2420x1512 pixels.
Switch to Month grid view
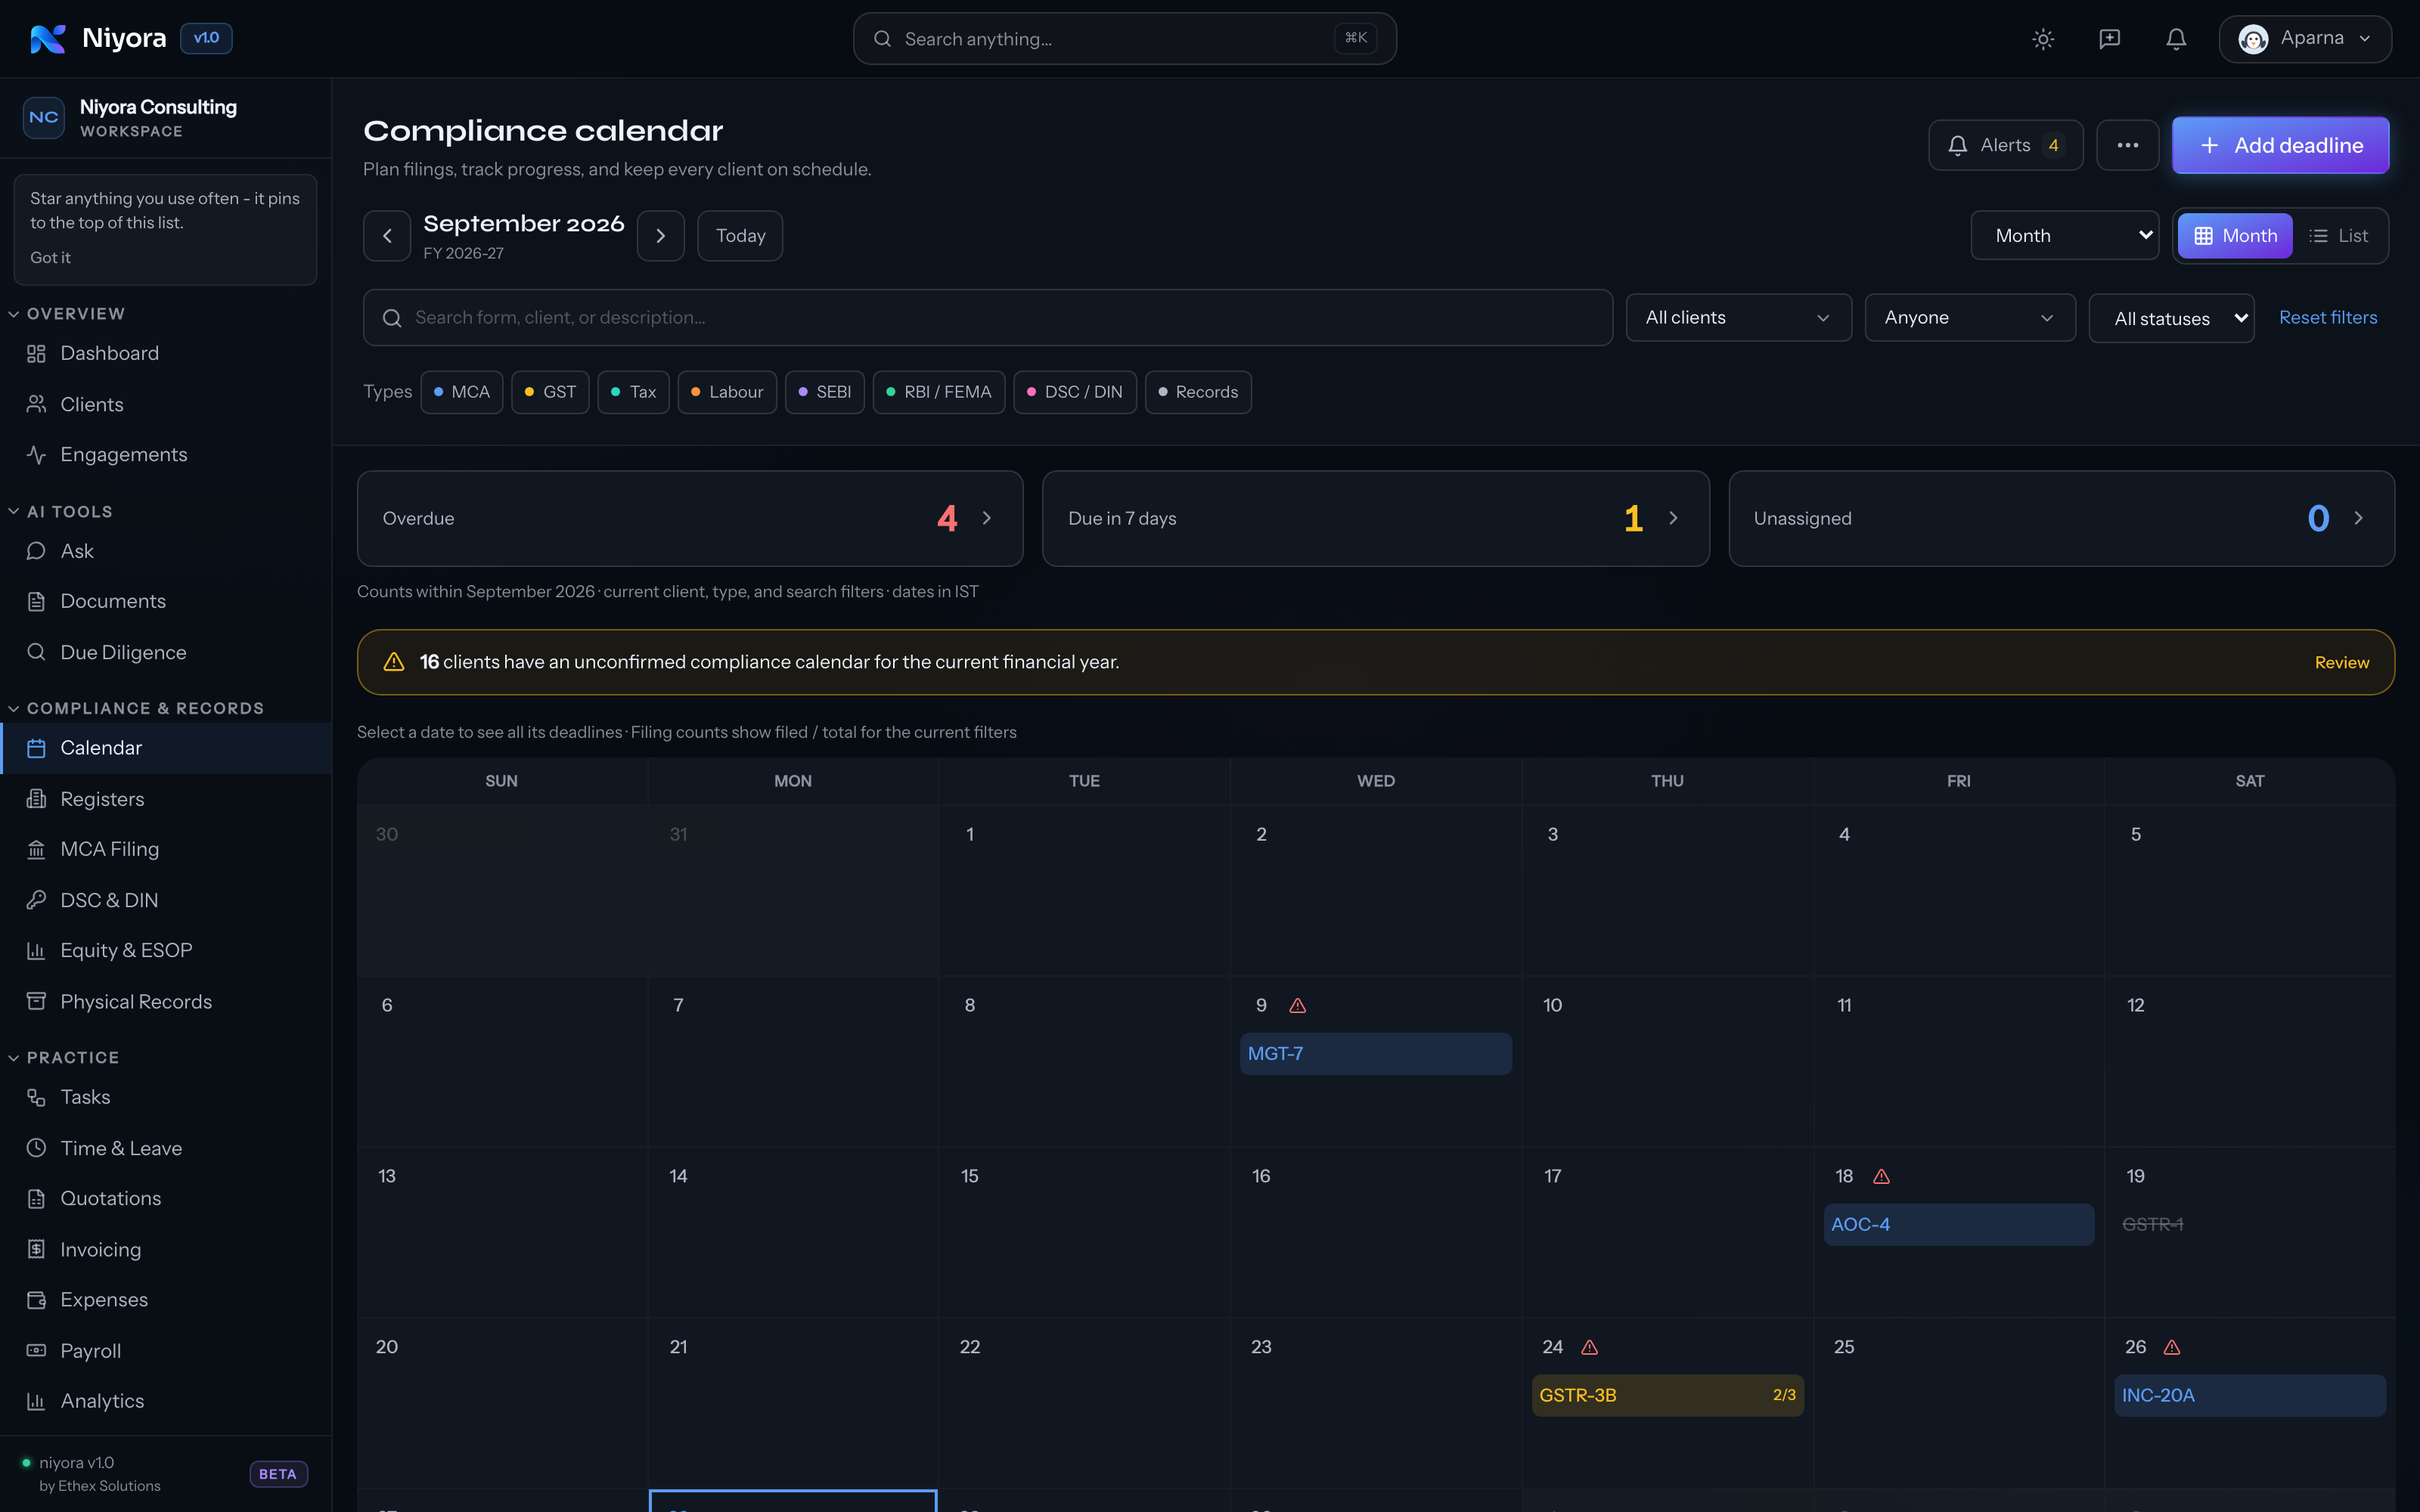pyautogui.click(x=2235, y=236)
